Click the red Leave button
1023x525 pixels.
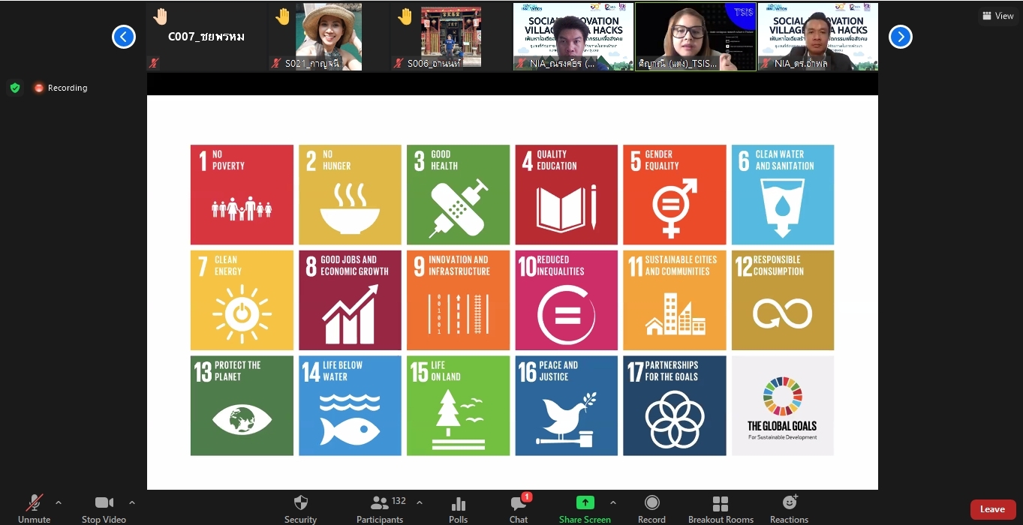(x=992, y=509)
